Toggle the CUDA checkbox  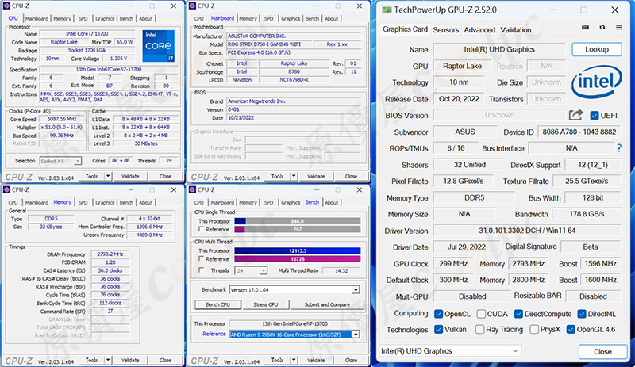click(481, 314)
